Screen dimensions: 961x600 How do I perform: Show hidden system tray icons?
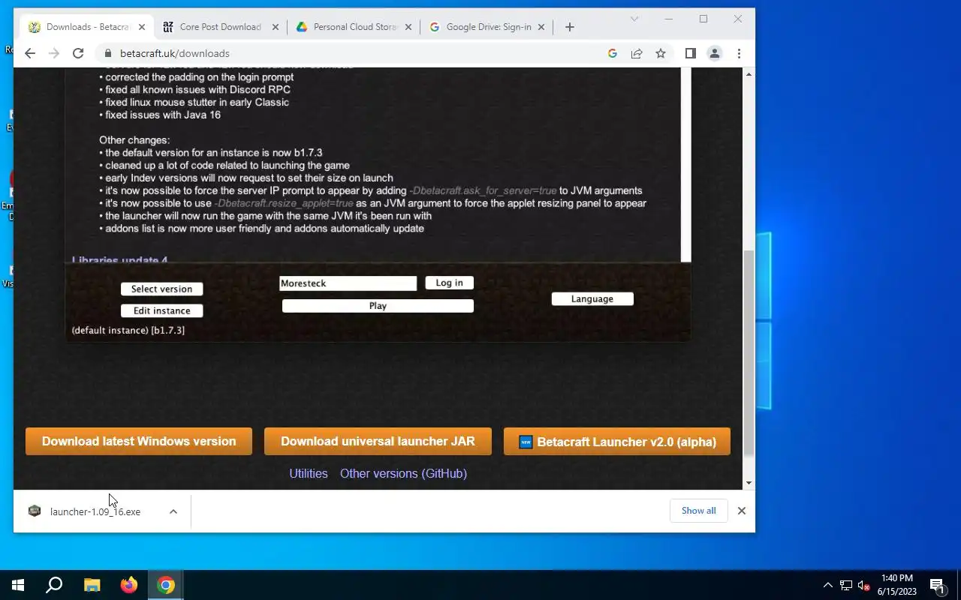pos(828,585)
